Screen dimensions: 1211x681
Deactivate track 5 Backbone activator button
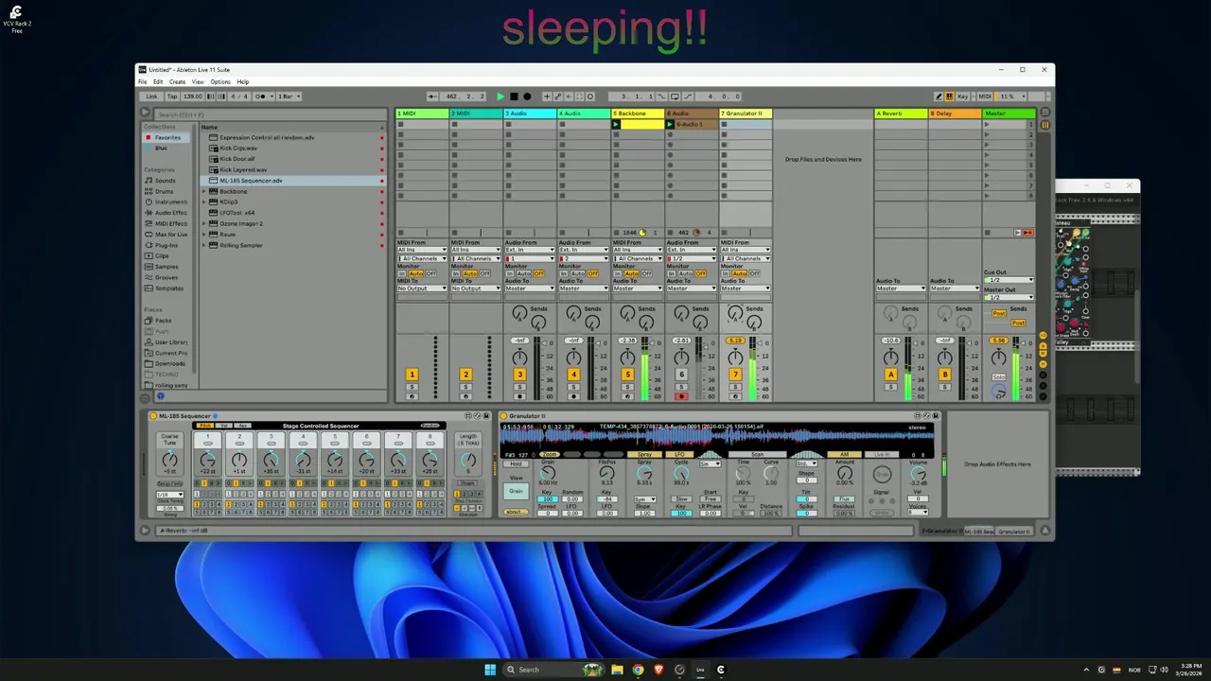(x=627, y=375)
